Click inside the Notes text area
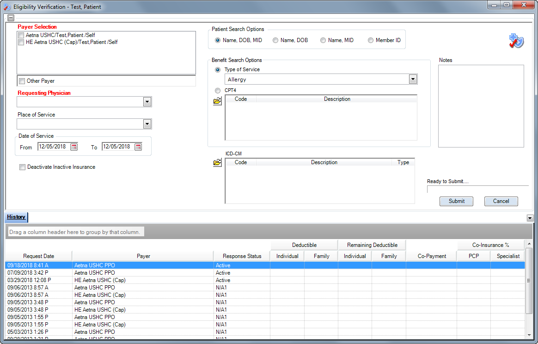This screenshot has height=344, width=538. point(481,106)
